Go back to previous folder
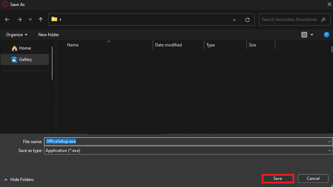Image resolution: width=333 pixels, height=187 pixels. coord(7,19)
